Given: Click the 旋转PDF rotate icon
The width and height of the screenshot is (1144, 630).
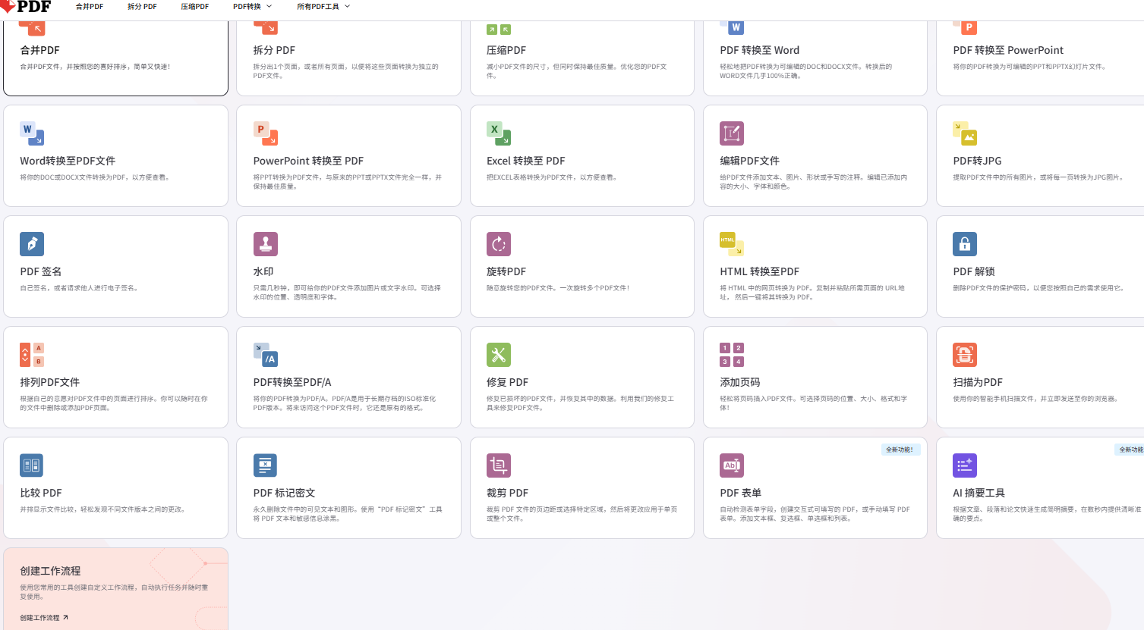Looking at the screenshot, I should point(499,244).
